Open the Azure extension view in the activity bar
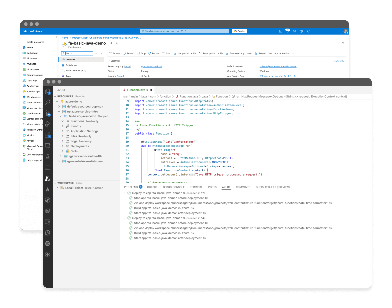Viewport: 392px width, 308px height. coord(48,178)
